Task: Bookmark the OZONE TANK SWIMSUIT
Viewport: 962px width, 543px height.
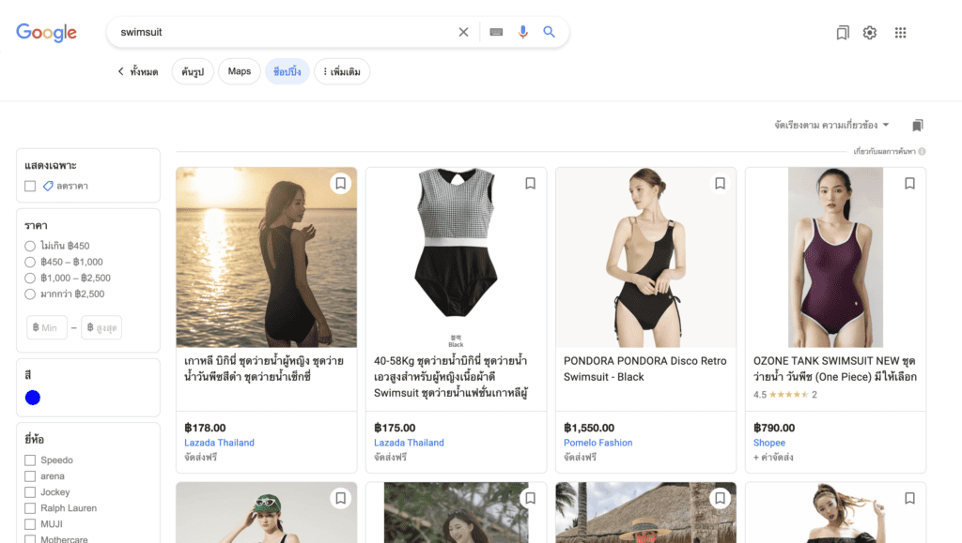Action: point(909,183)
